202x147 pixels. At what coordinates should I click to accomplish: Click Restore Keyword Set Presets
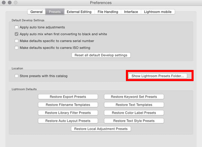134,97
